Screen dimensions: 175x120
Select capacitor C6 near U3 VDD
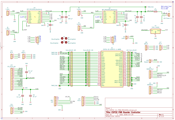[x=50, y=25]
